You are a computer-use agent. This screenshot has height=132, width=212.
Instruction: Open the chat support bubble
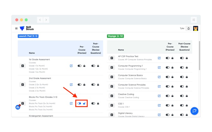click(x=194, y=111)
